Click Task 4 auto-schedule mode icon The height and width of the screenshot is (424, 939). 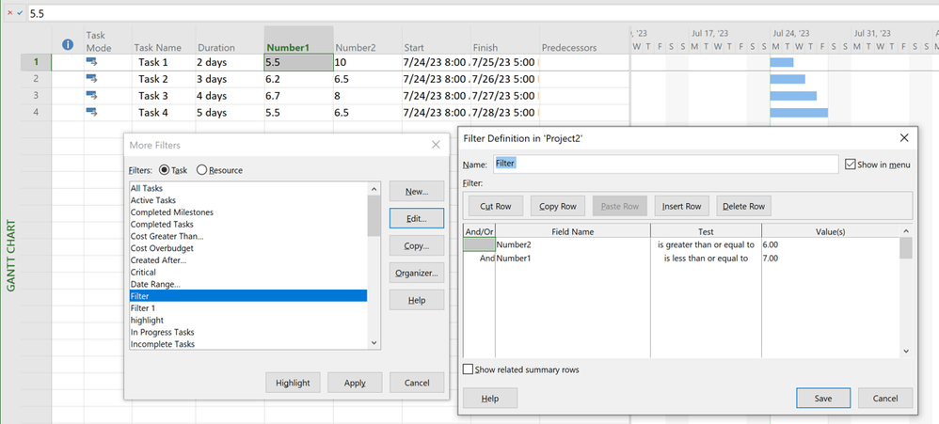[x=91, y=112]
